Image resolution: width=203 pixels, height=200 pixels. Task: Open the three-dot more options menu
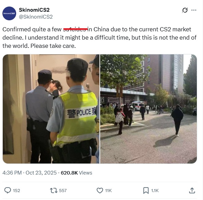coord(194,10)
